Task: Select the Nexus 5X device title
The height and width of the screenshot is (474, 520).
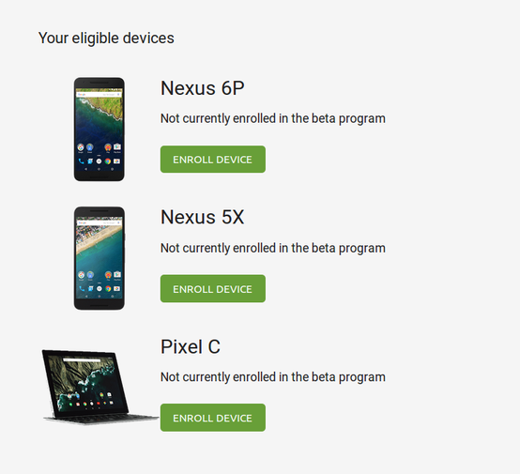Action: (203, 217)
